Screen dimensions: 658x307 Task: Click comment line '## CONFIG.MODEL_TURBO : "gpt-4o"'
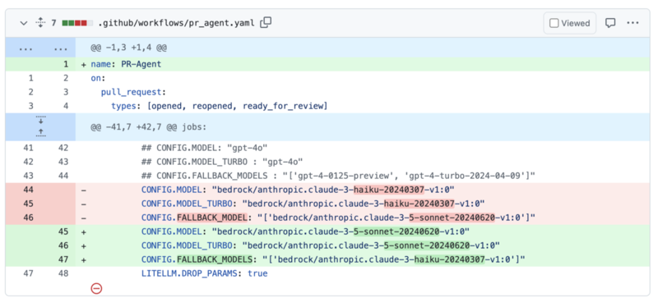click(222, 162)
